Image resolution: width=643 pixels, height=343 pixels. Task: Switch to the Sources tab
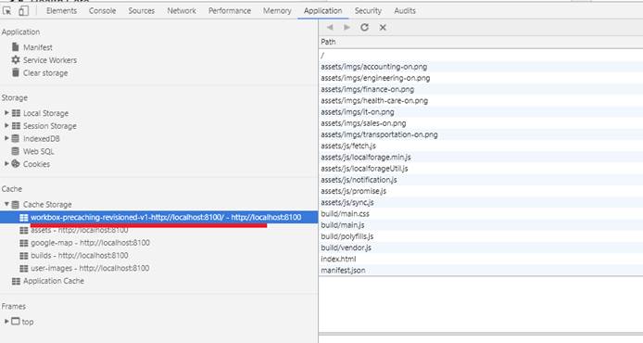coord(142,11)
